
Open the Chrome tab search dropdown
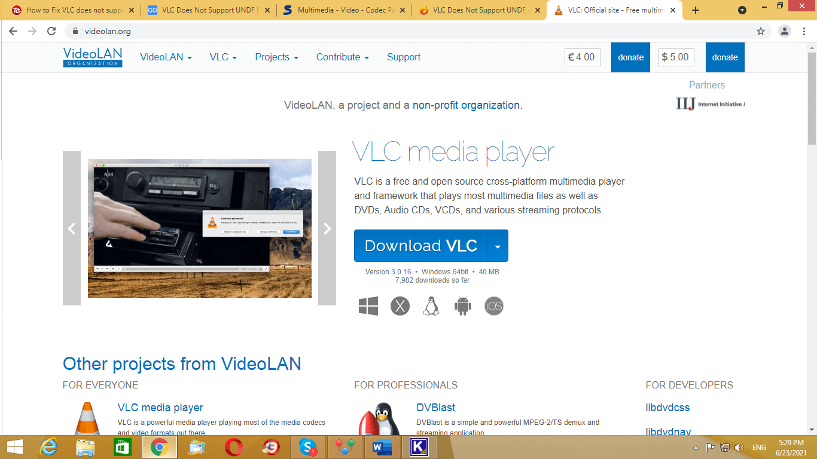[x=742, y=10]
